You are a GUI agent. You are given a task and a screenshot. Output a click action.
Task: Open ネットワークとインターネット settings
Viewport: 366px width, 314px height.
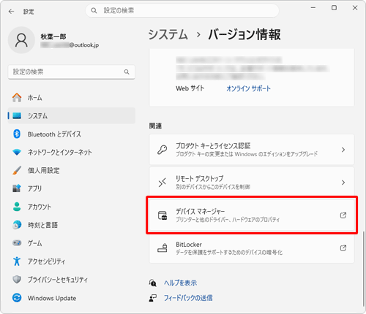(x=71, y=153)
